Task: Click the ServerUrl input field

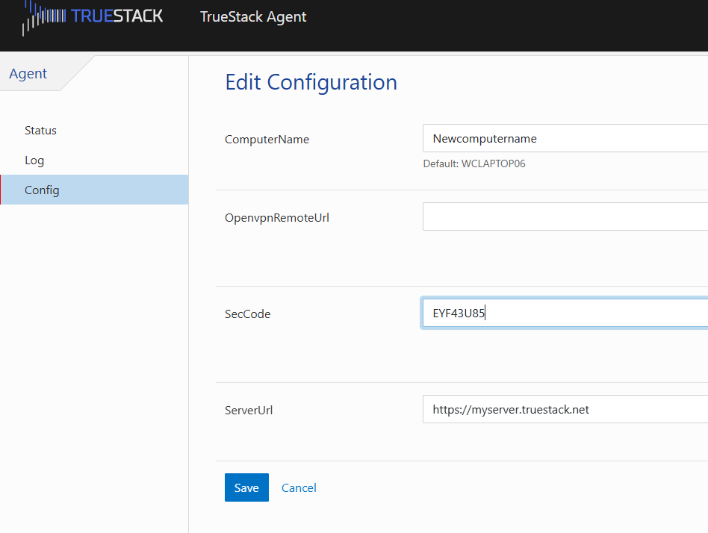Action: 565,409
